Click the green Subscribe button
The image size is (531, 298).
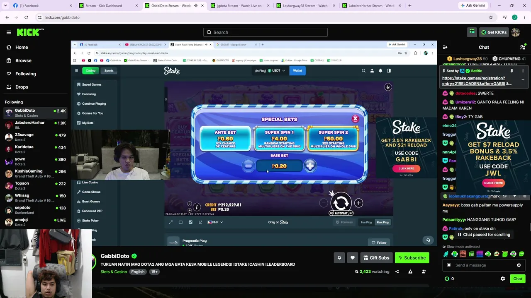pyautogui.click(x=412, y=258)
